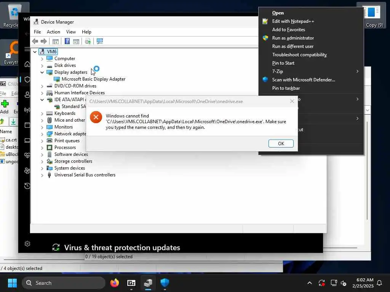The width and height of the screenshot is (390, 292).
Task: Launch Firefox from the taskbar
Action: click(x=114, y=283)
